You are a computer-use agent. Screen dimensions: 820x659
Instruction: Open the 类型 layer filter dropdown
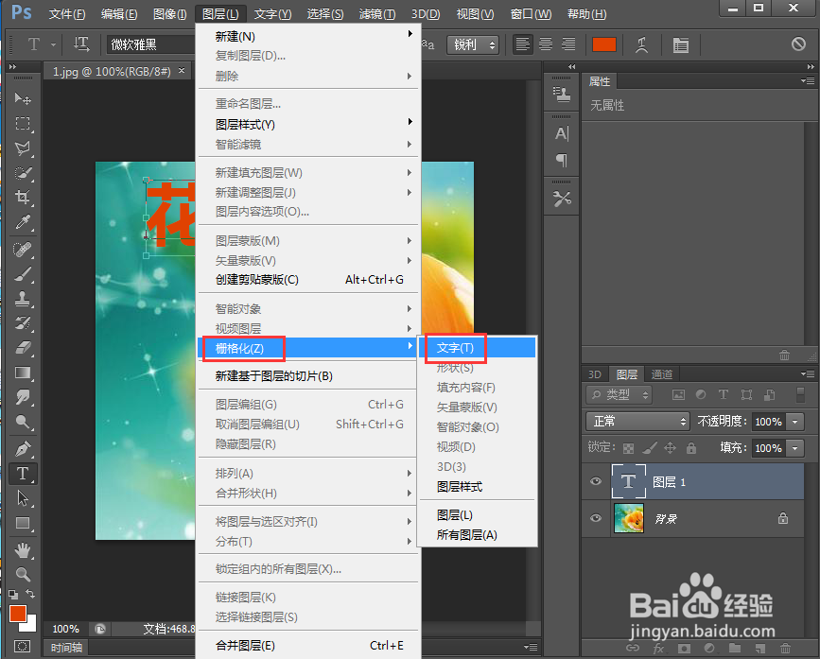(x=619, y=395)
